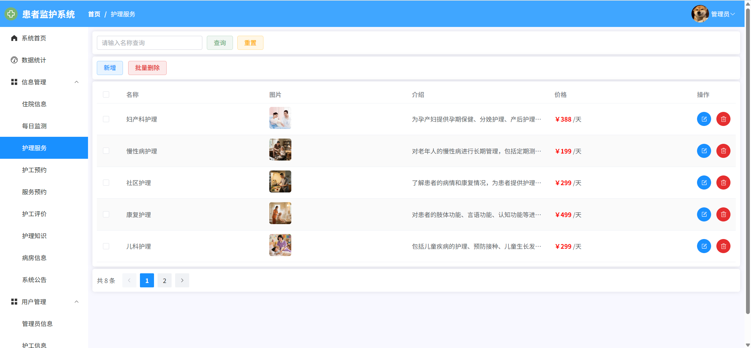Viewport: 751px width, 348px height.
Task: Click the 数据统计 dashboard icon
Action: (x=14, y=60)
